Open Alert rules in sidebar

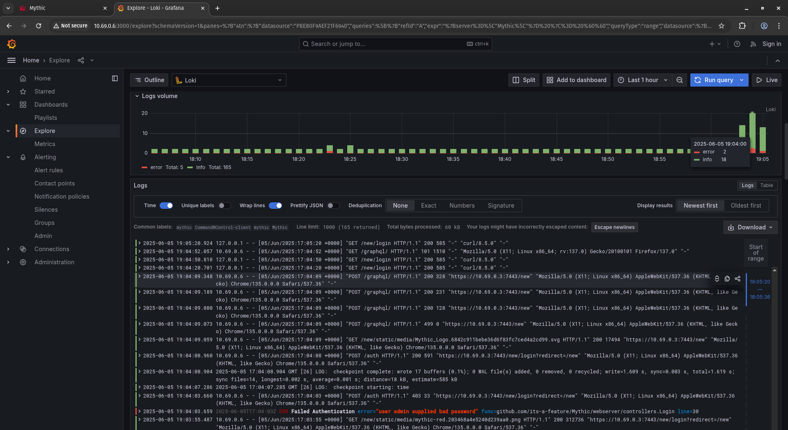48,170
